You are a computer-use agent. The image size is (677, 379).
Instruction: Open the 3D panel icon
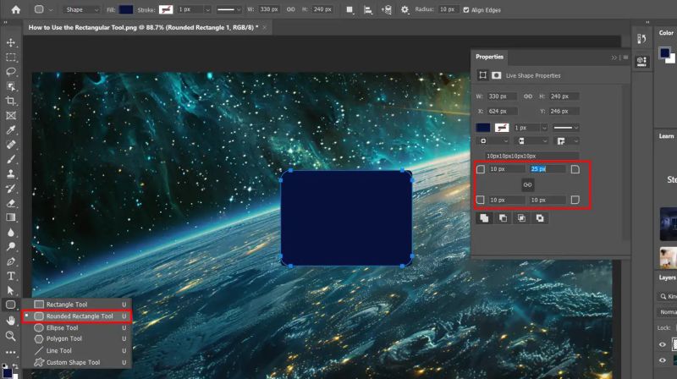(641, 61)
